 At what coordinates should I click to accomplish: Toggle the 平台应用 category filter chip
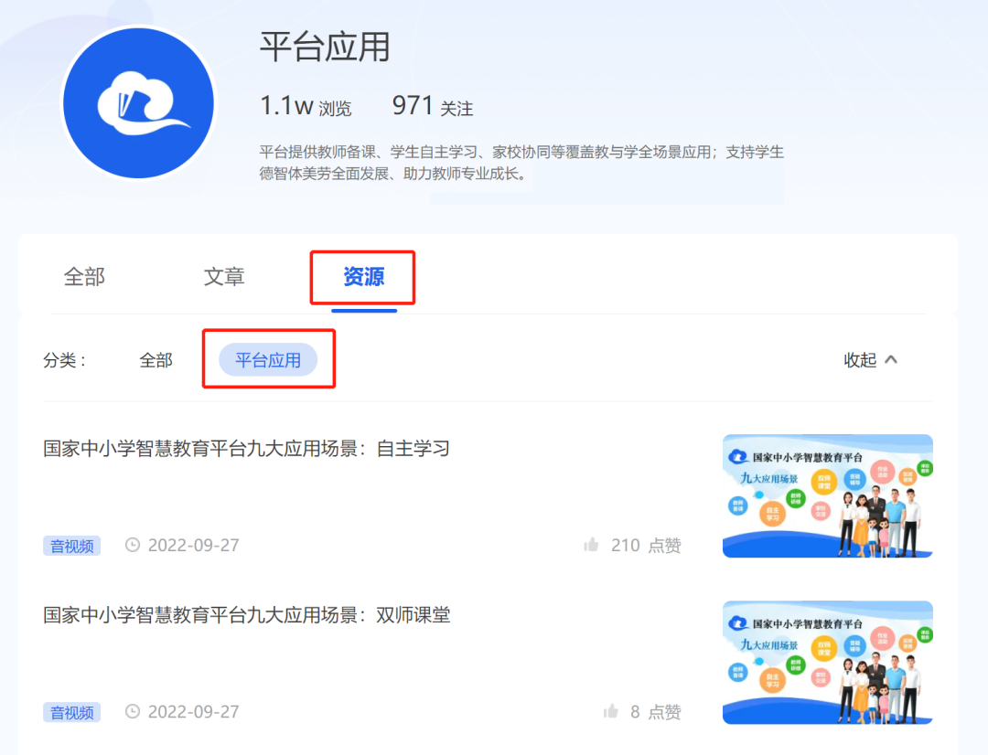click(268, 360)
